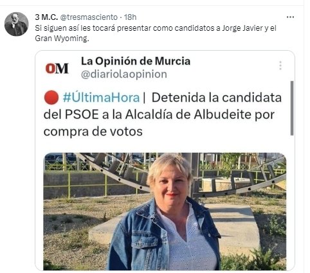
Task: Click the tweet text mentioning Gran Wyoming
Action: point(156,33)
